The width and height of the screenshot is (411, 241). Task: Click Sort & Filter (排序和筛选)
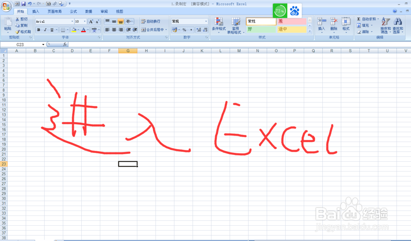point(386,25)
